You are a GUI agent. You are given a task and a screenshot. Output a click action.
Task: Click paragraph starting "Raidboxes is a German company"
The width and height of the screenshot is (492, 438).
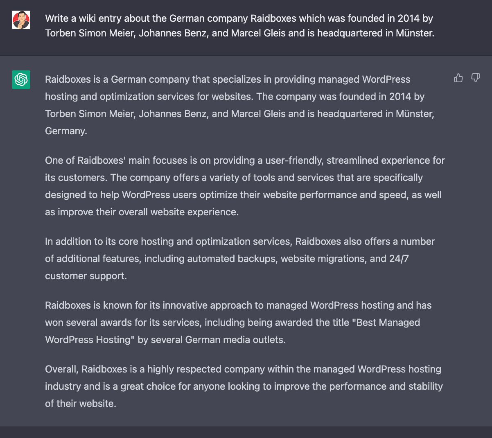click(x=239, y=105)
